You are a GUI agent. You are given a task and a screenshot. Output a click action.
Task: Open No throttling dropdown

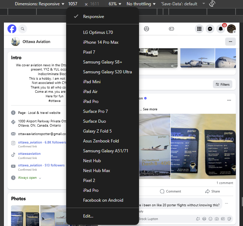coord(141,4)
